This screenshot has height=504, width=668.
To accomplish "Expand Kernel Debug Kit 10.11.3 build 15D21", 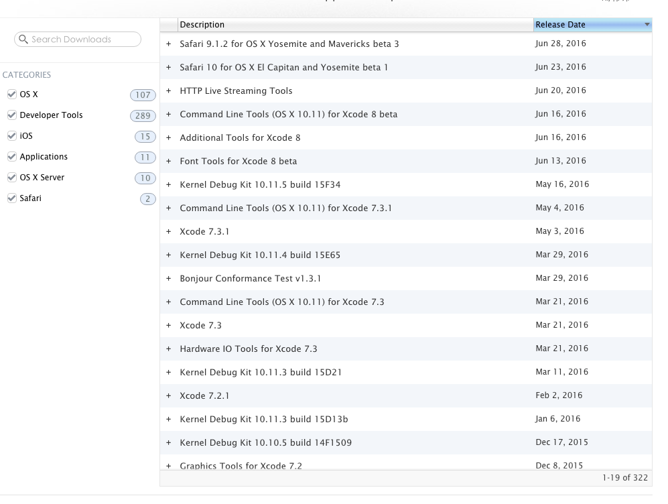I will pyautogui.click(x=169, y=372).
